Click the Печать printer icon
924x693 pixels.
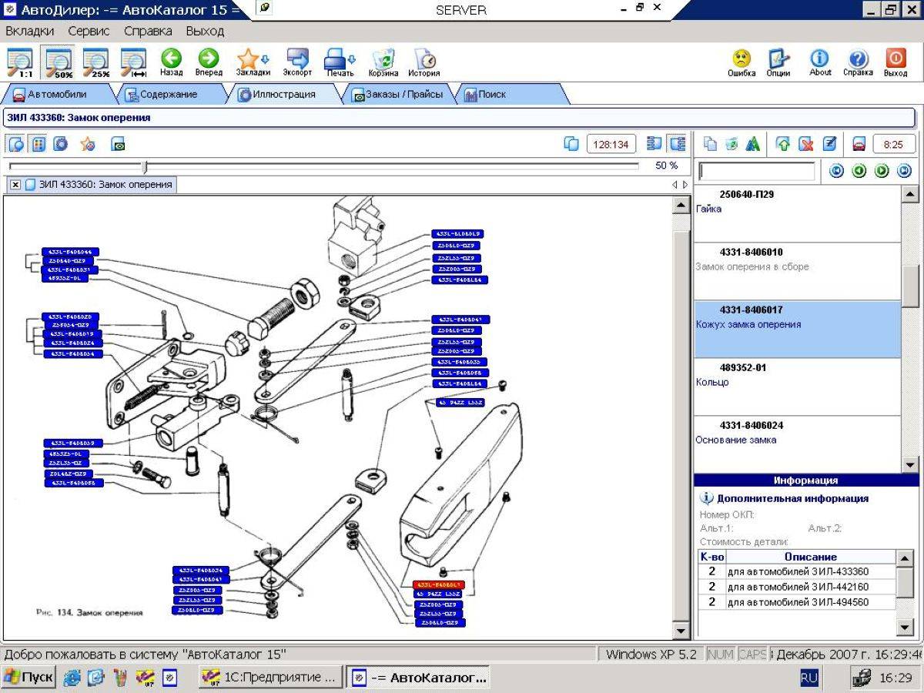[x=340, y=62]
